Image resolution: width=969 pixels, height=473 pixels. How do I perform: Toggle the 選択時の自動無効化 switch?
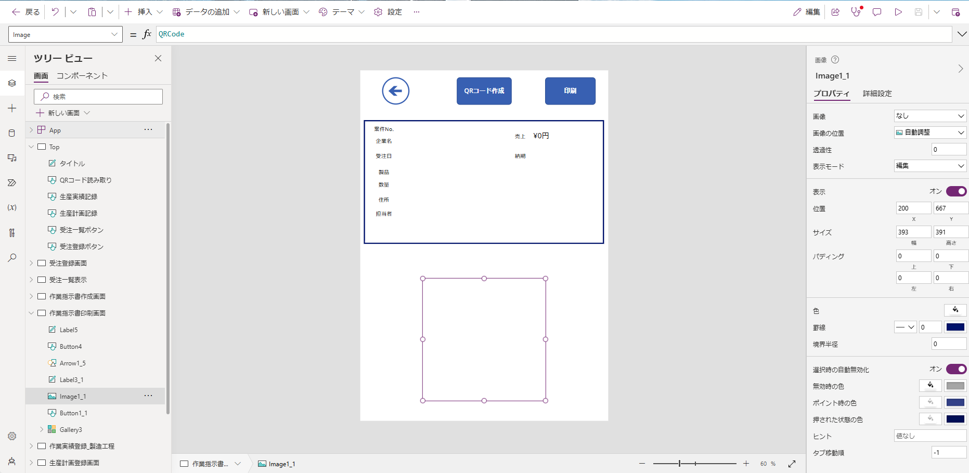coord(956,369)
